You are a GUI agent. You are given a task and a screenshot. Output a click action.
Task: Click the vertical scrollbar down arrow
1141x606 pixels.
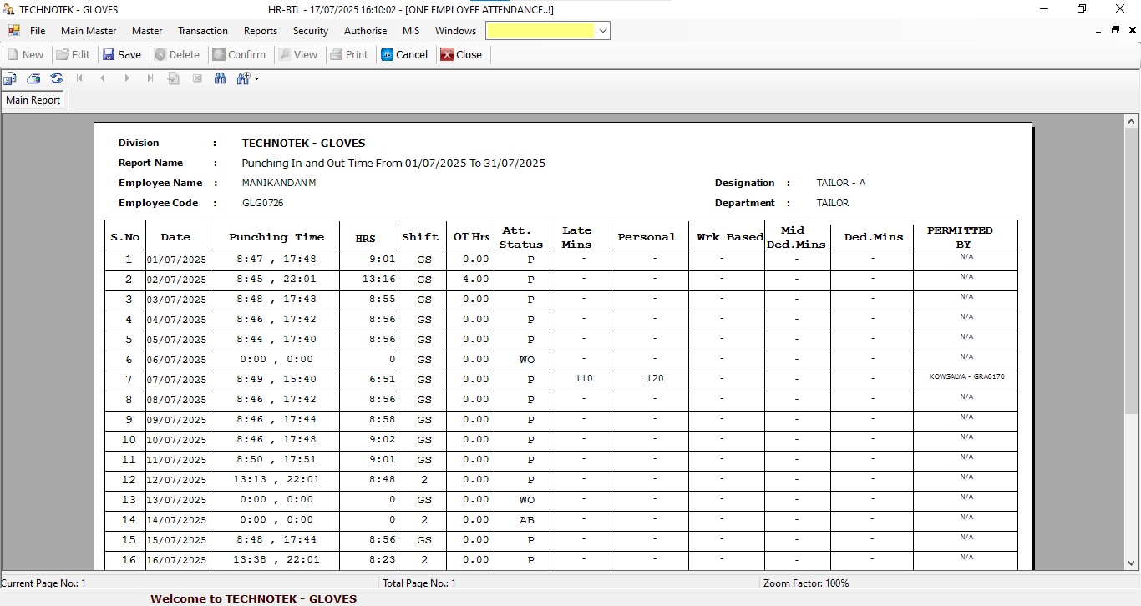click(1132, 564)
